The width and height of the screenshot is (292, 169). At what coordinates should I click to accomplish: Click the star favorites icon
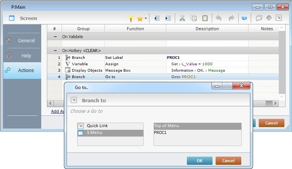(x=140, y=18)
